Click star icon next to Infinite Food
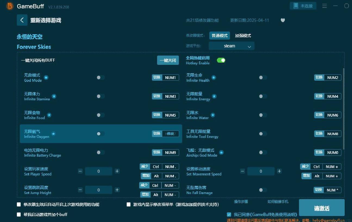 pyautogui.click(x=49, y=115)
